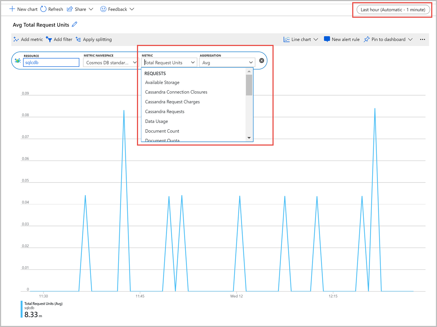
Task: Click the Pin to dashboard pin icon
Action: pos(367,39)
